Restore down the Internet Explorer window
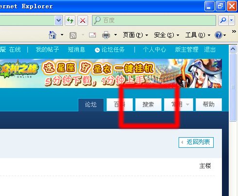This screenshot has width=238, height=196. point(220,6)
